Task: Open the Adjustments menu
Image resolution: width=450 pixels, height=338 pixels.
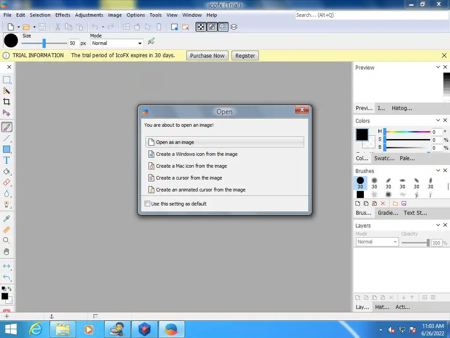Action: coord(89,15)
